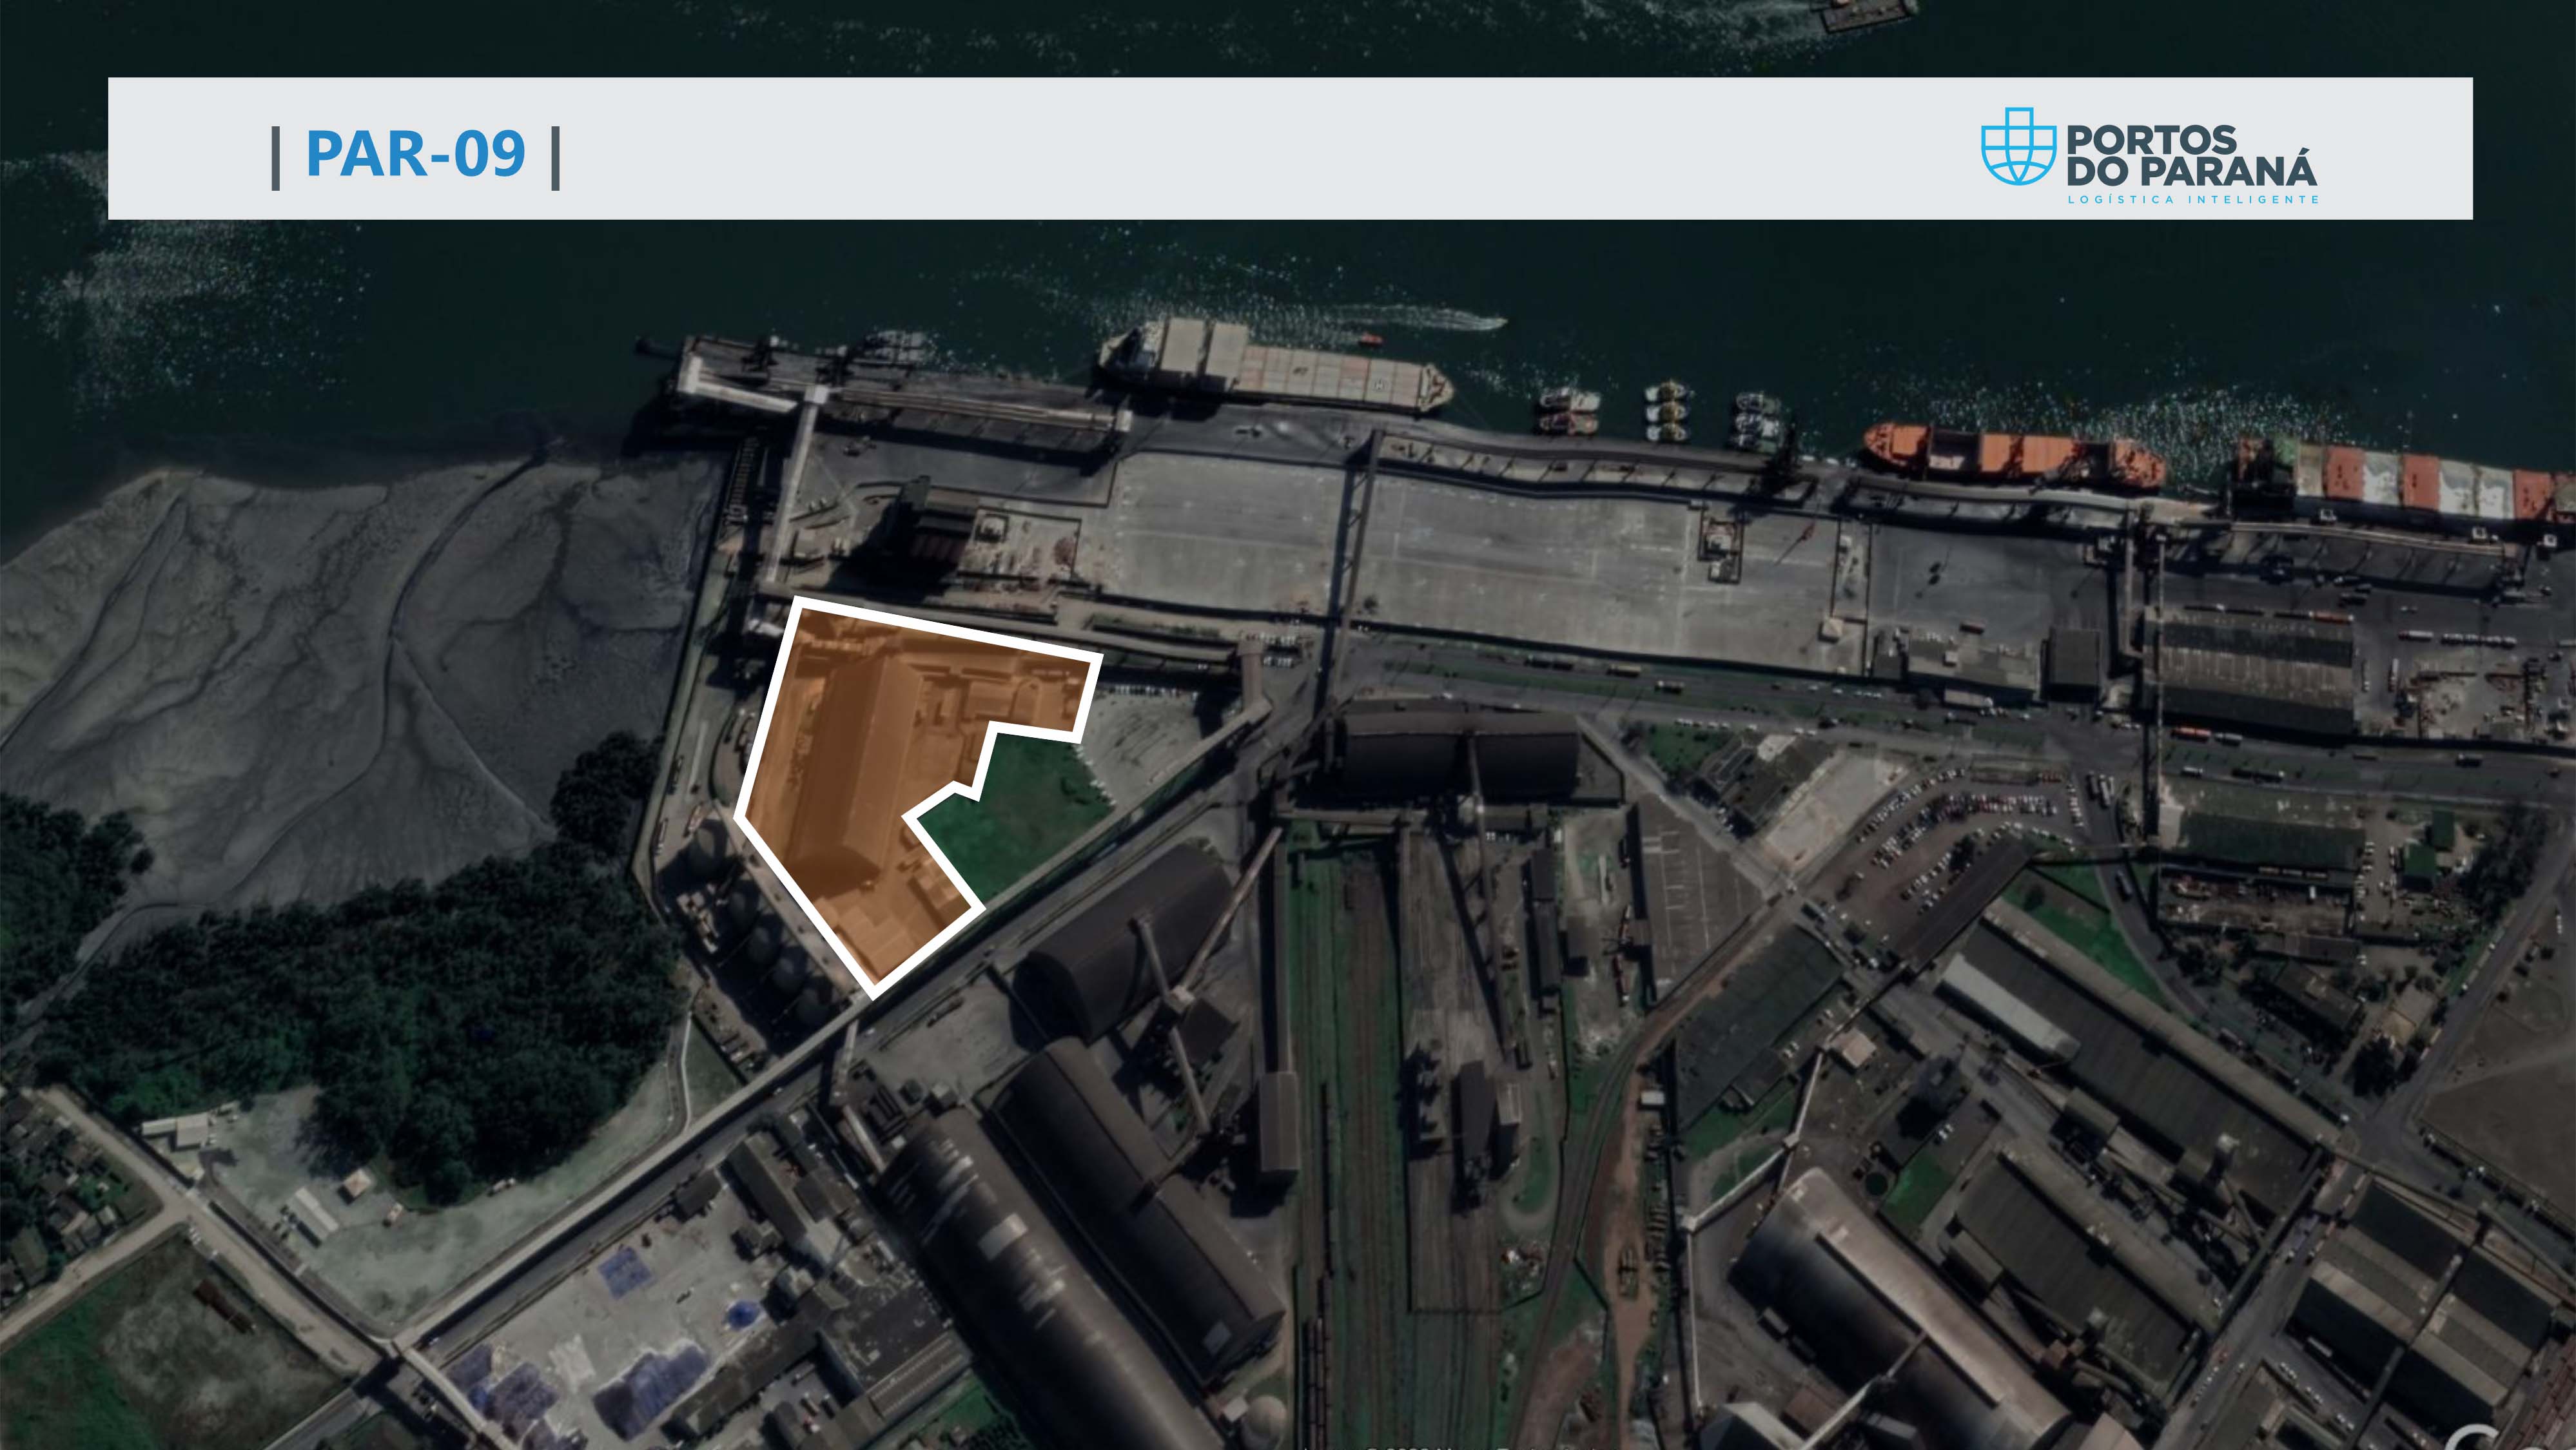This screenshot has width=2576, height=1450.
Task: Click the Portos do Paraná globe shield logo
Action: [2018, 146]
